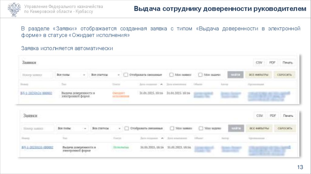Click modification date cell in the Ожидает исполнения row

tap(178, 93)
